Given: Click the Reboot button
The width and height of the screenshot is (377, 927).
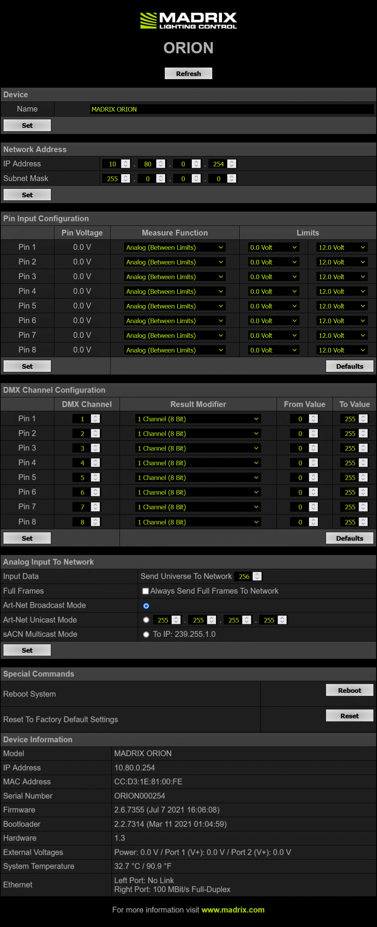Looking at the screenshot, I should [x=350, y=690].
